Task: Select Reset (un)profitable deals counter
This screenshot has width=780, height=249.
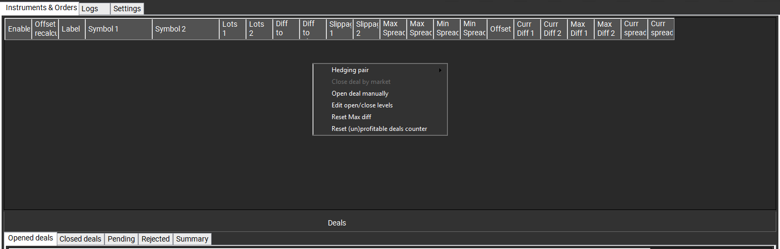Action: (380, 129)
